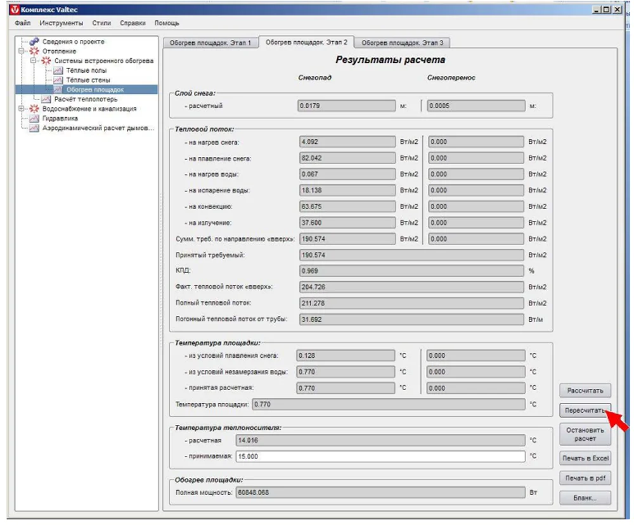634x525 pixels.
Task: Click the Расчёт теплопотерь chart icon
Action: click(x=46, y=99)
